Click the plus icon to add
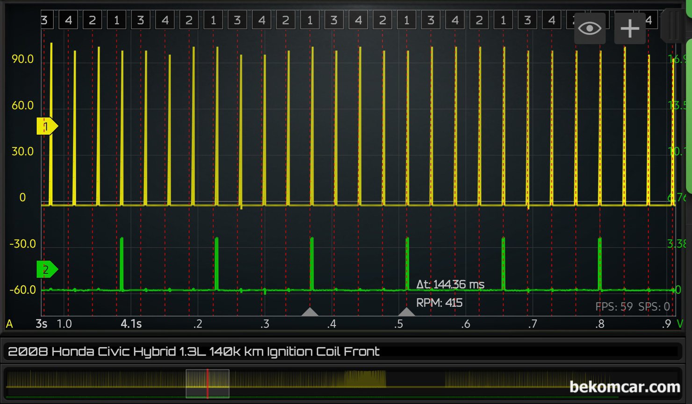692x404 pixels. coord(629,28)
